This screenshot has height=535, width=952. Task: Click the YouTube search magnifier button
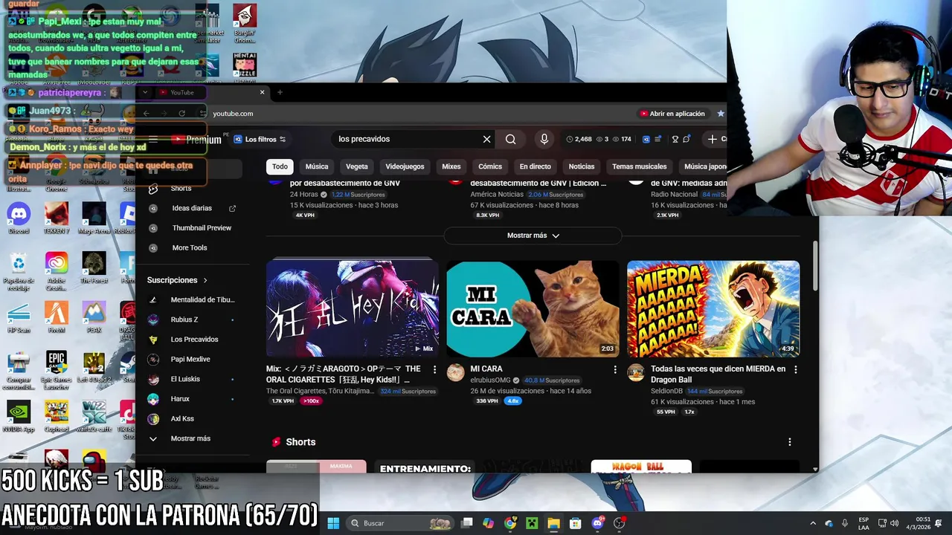click(x=510, y=139)
